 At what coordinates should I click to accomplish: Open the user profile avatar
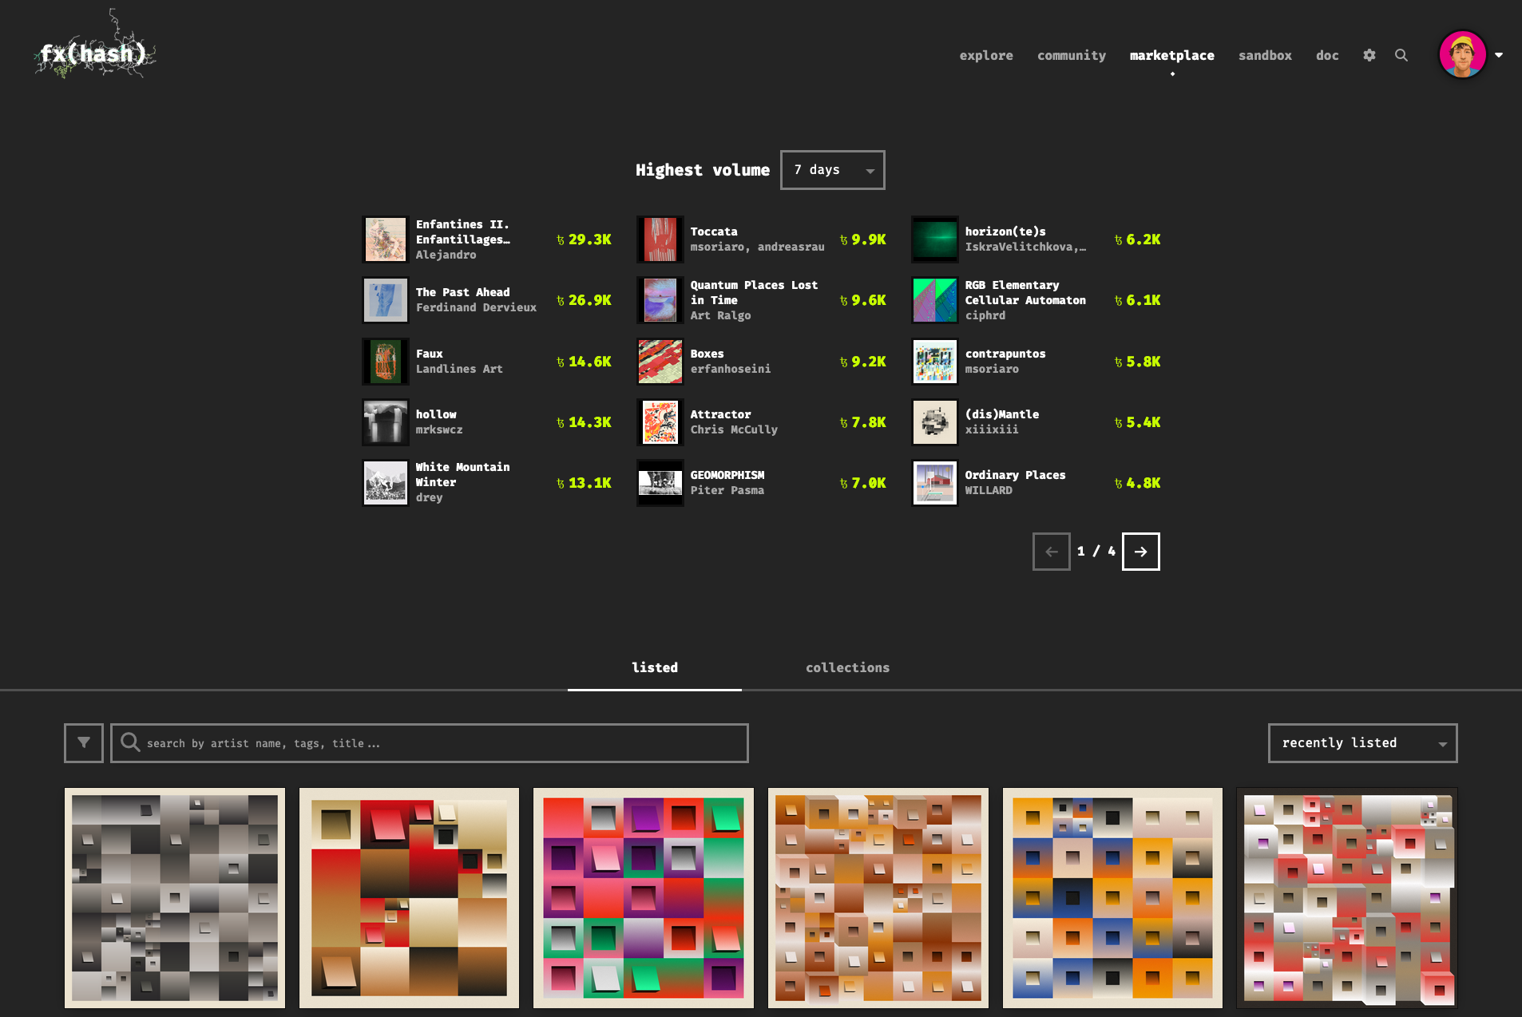click(1463, 54)
